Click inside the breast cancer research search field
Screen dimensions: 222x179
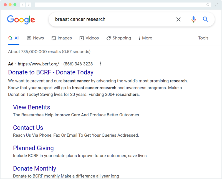click(111, 19)
